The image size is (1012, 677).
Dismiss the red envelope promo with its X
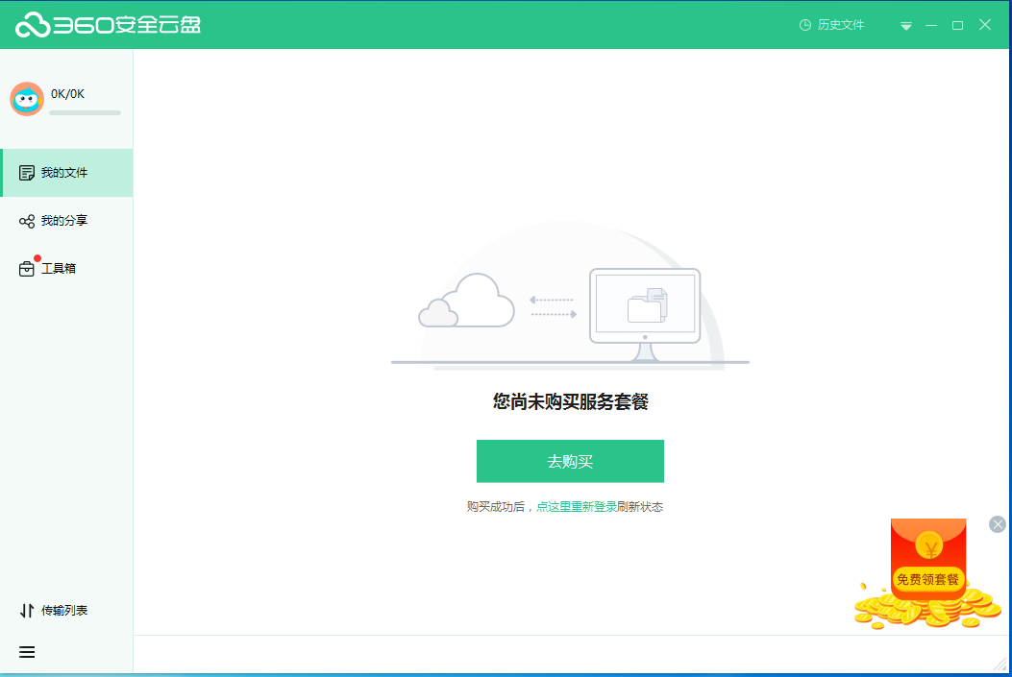coord(997,524)
